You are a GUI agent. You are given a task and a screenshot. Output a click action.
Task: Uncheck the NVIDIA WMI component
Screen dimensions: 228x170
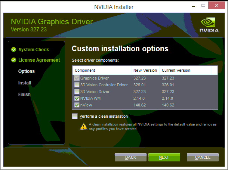(x=77, y=98)
